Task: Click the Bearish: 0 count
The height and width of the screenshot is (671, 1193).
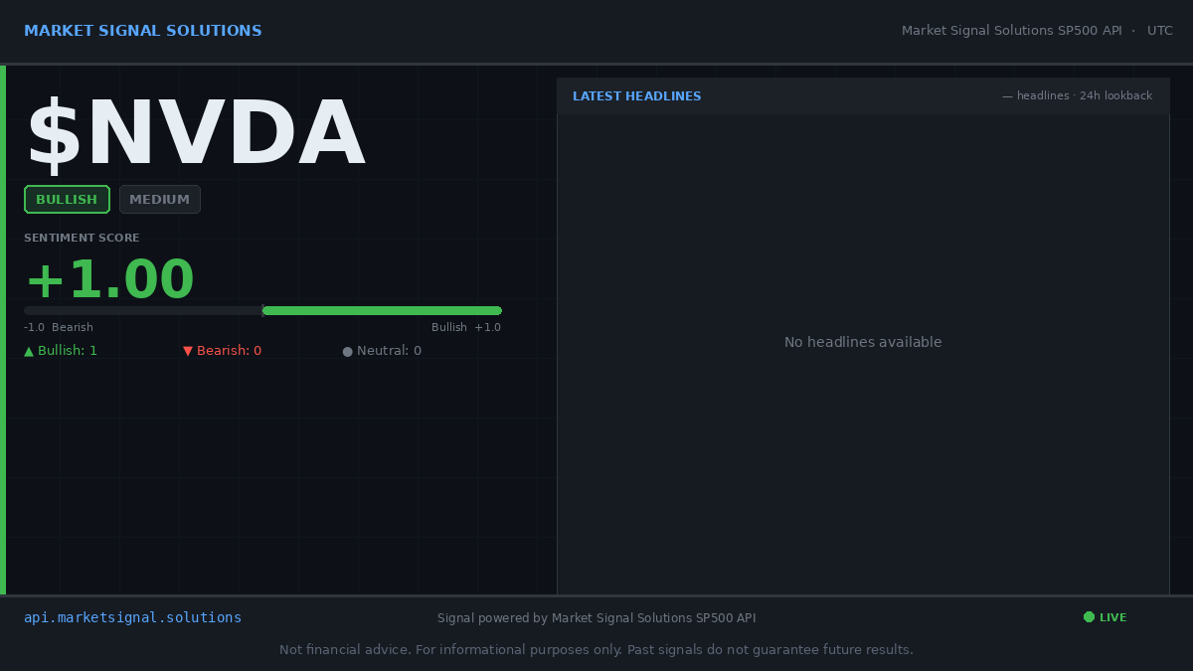Action: tap(222, 351)
